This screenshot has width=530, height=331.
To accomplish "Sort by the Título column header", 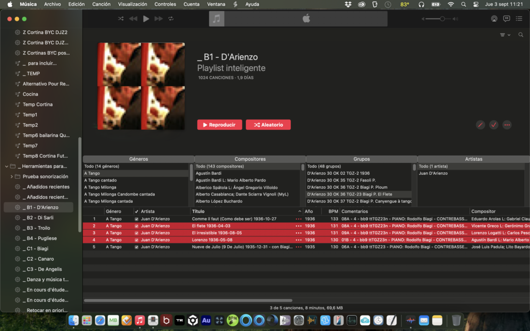I will [247, 212].
